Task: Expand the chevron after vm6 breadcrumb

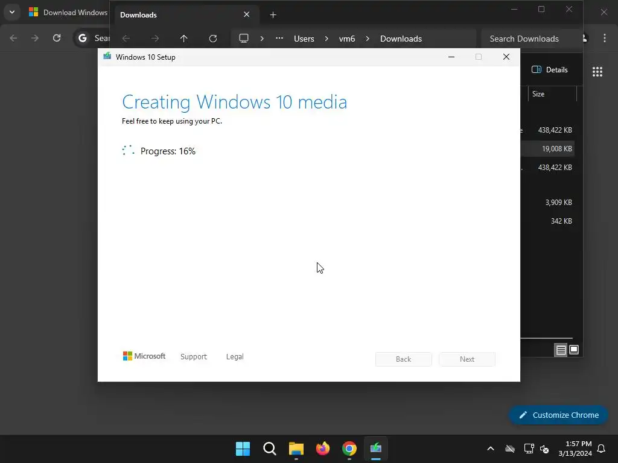Action: click(368, 39)
